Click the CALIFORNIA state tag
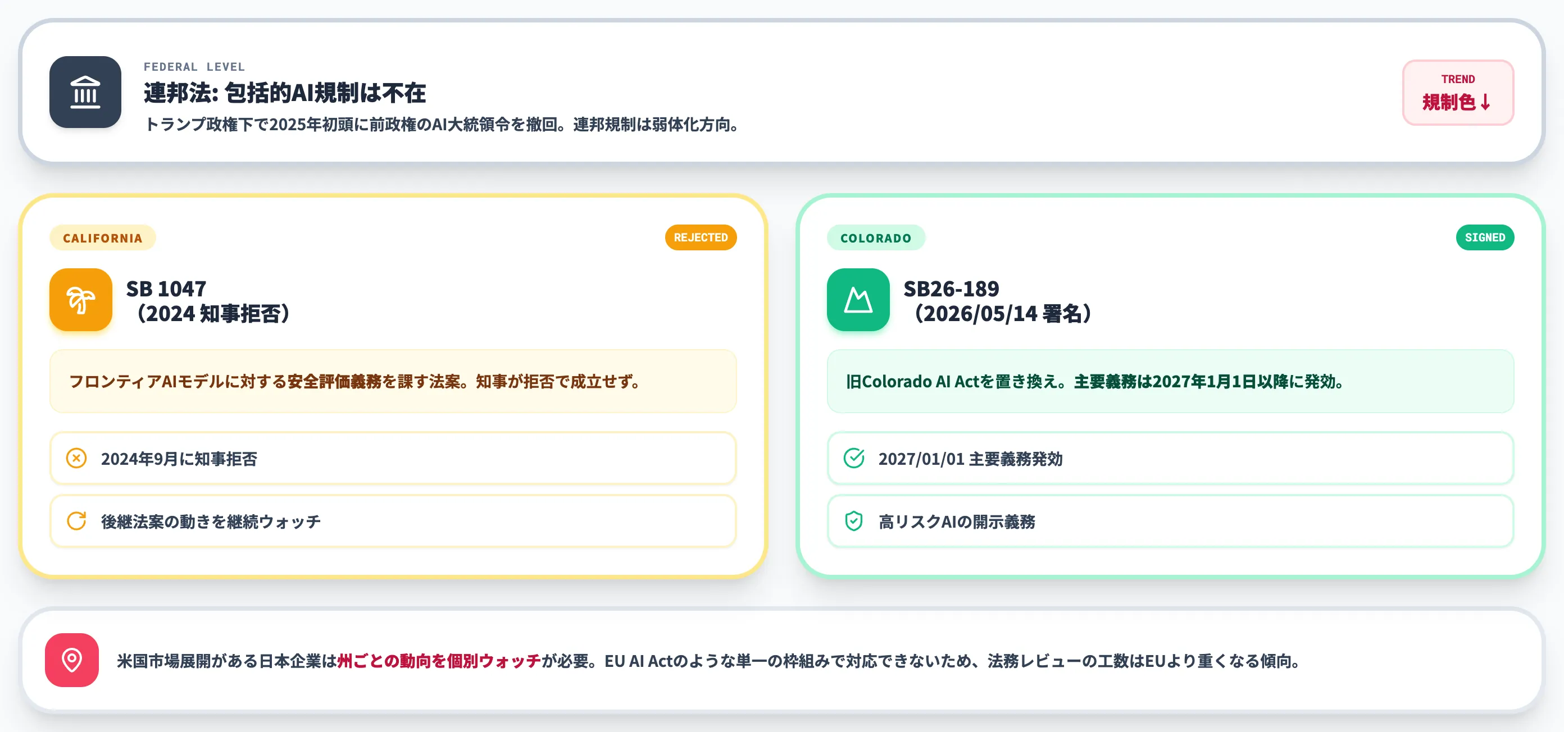The height and width of the screenshot is (732, 1564). (103, 238)
